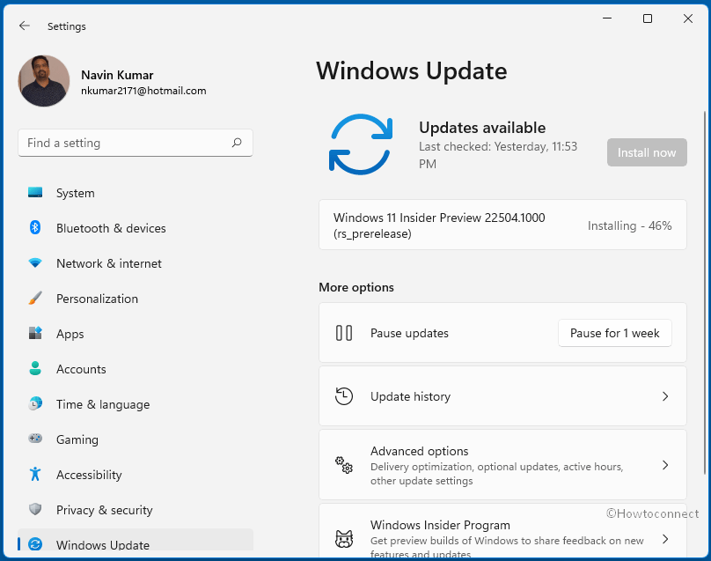Screen dimensions: 711x561
Task: Open the Windows Insider Program section
Action: click(502, 535)
